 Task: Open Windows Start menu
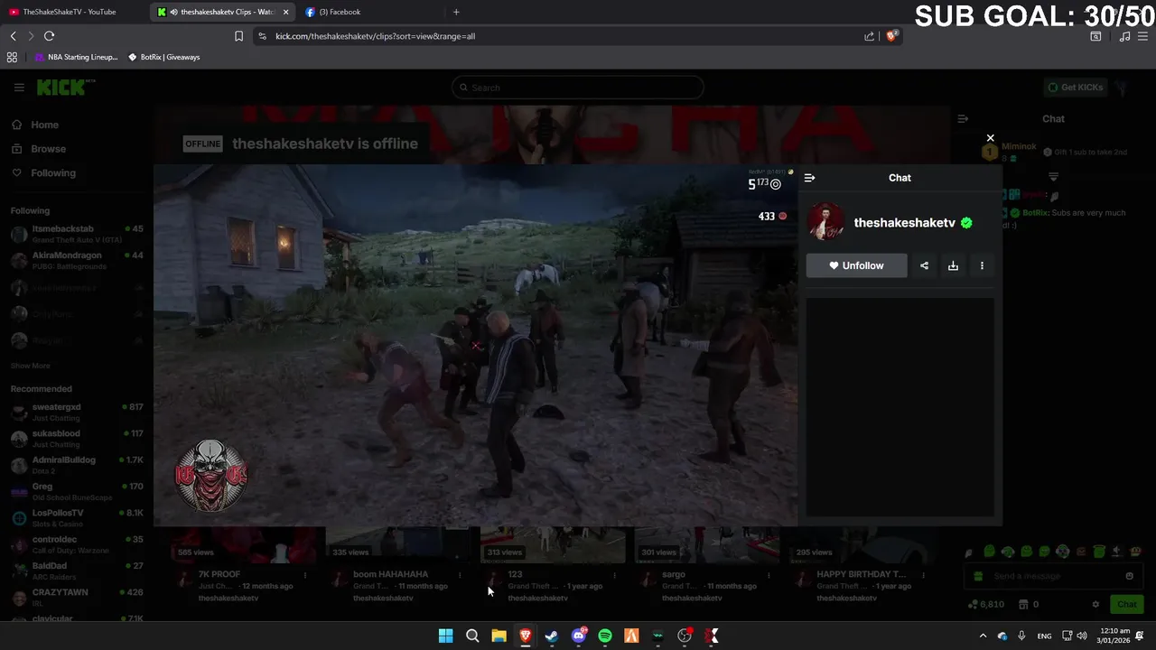(x=445, y=636)
